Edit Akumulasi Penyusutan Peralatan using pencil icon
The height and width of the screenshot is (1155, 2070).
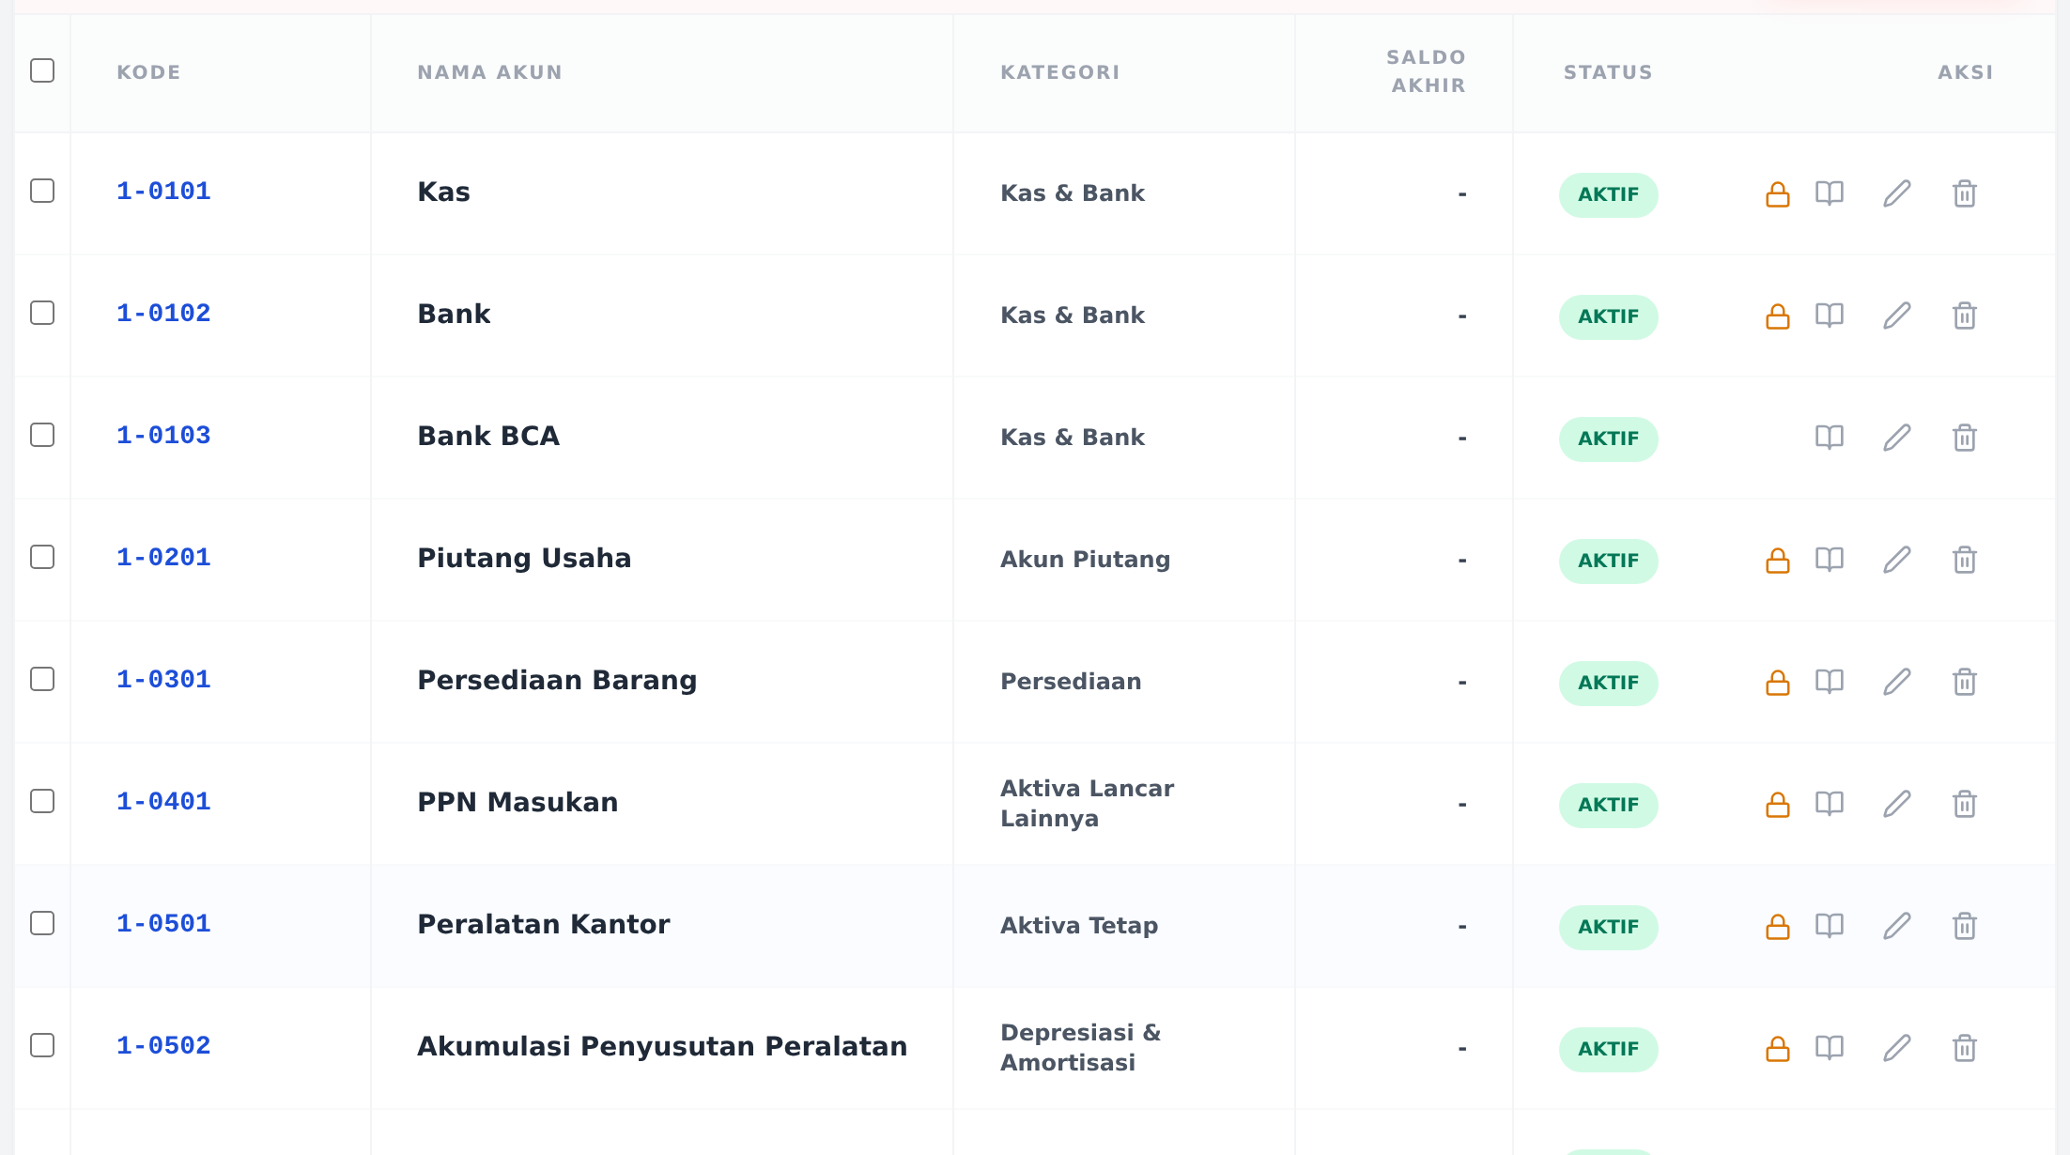click(x=1896, y=1048)
